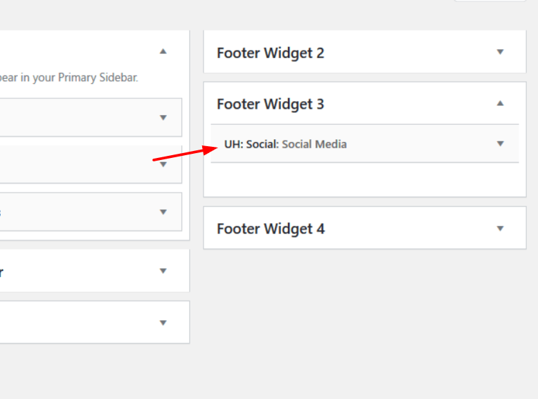Expand the Footer Widget 2 arrow
Image resolution: width=538 pixels, height=399 pixels.
point(500,52)
